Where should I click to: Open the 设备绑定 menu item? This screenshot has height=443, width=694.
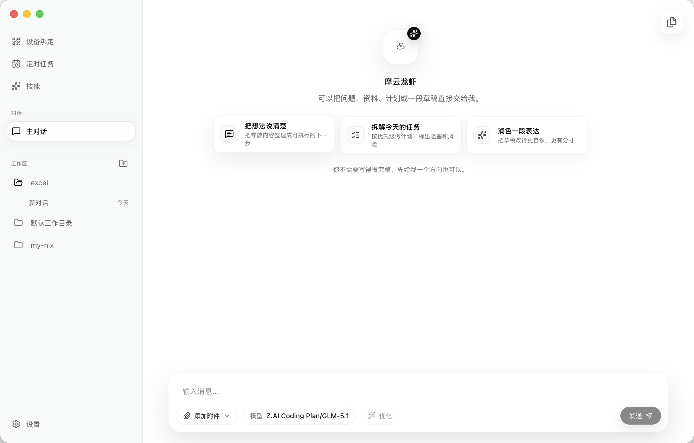click(x=71, y=42)
